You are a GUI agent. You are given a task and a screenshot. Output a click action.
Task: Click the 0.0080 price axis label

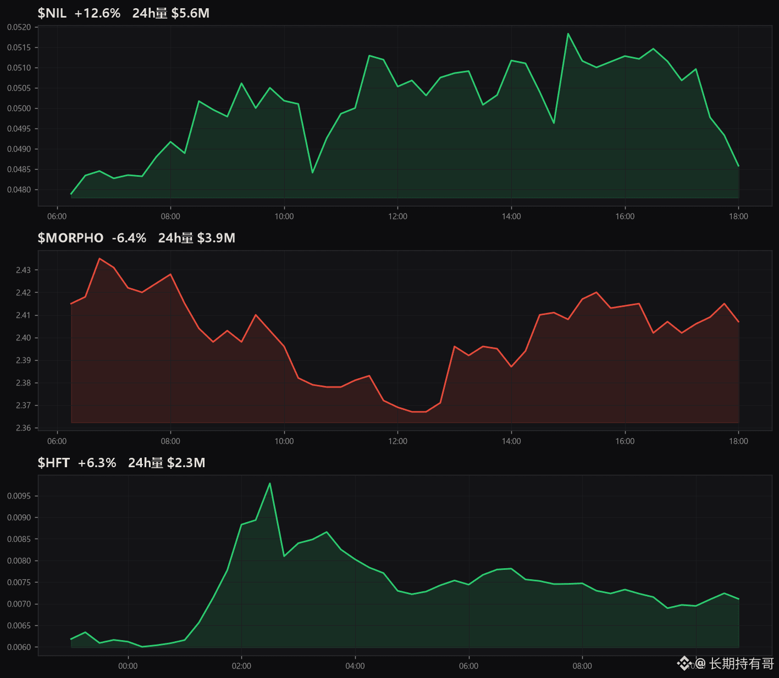pyautogui.click(x=19, y=561)
